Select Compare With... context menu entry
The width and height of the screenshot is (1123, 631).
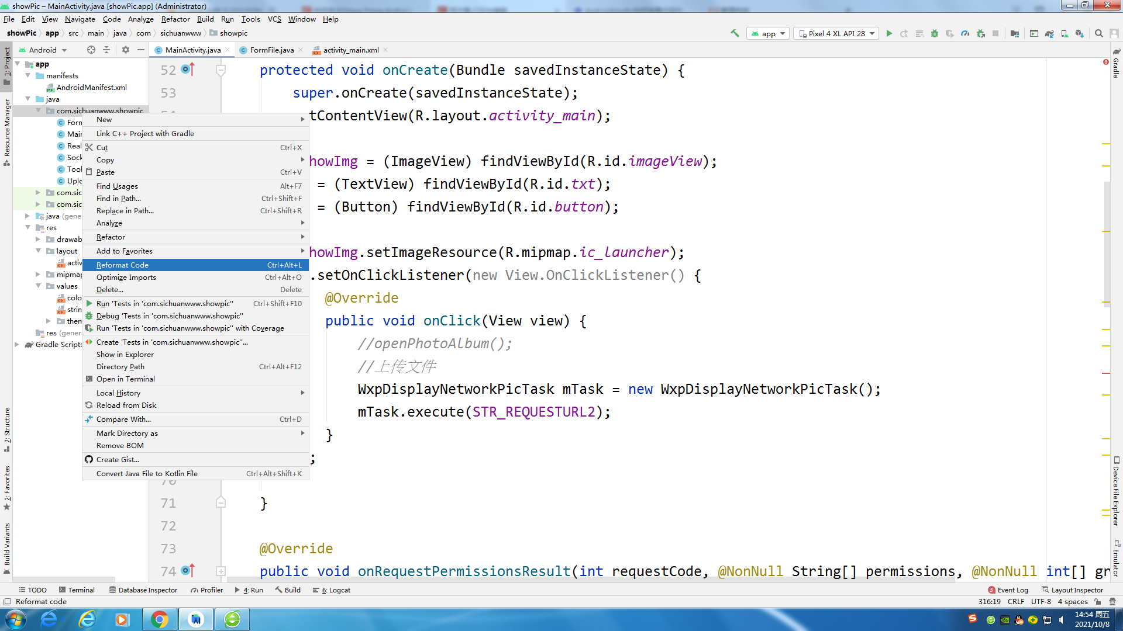195,419
